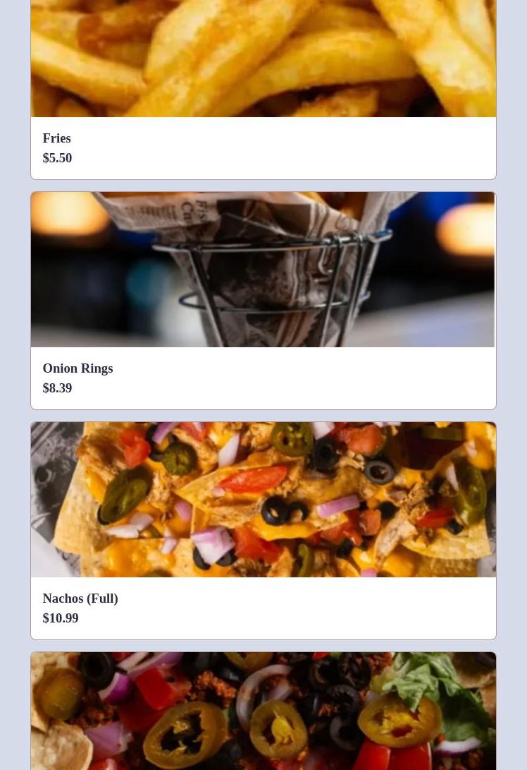Select the Nachos (Full) item title
The width and height of the screenshot is (527, 770).
(x=80, y=598)
